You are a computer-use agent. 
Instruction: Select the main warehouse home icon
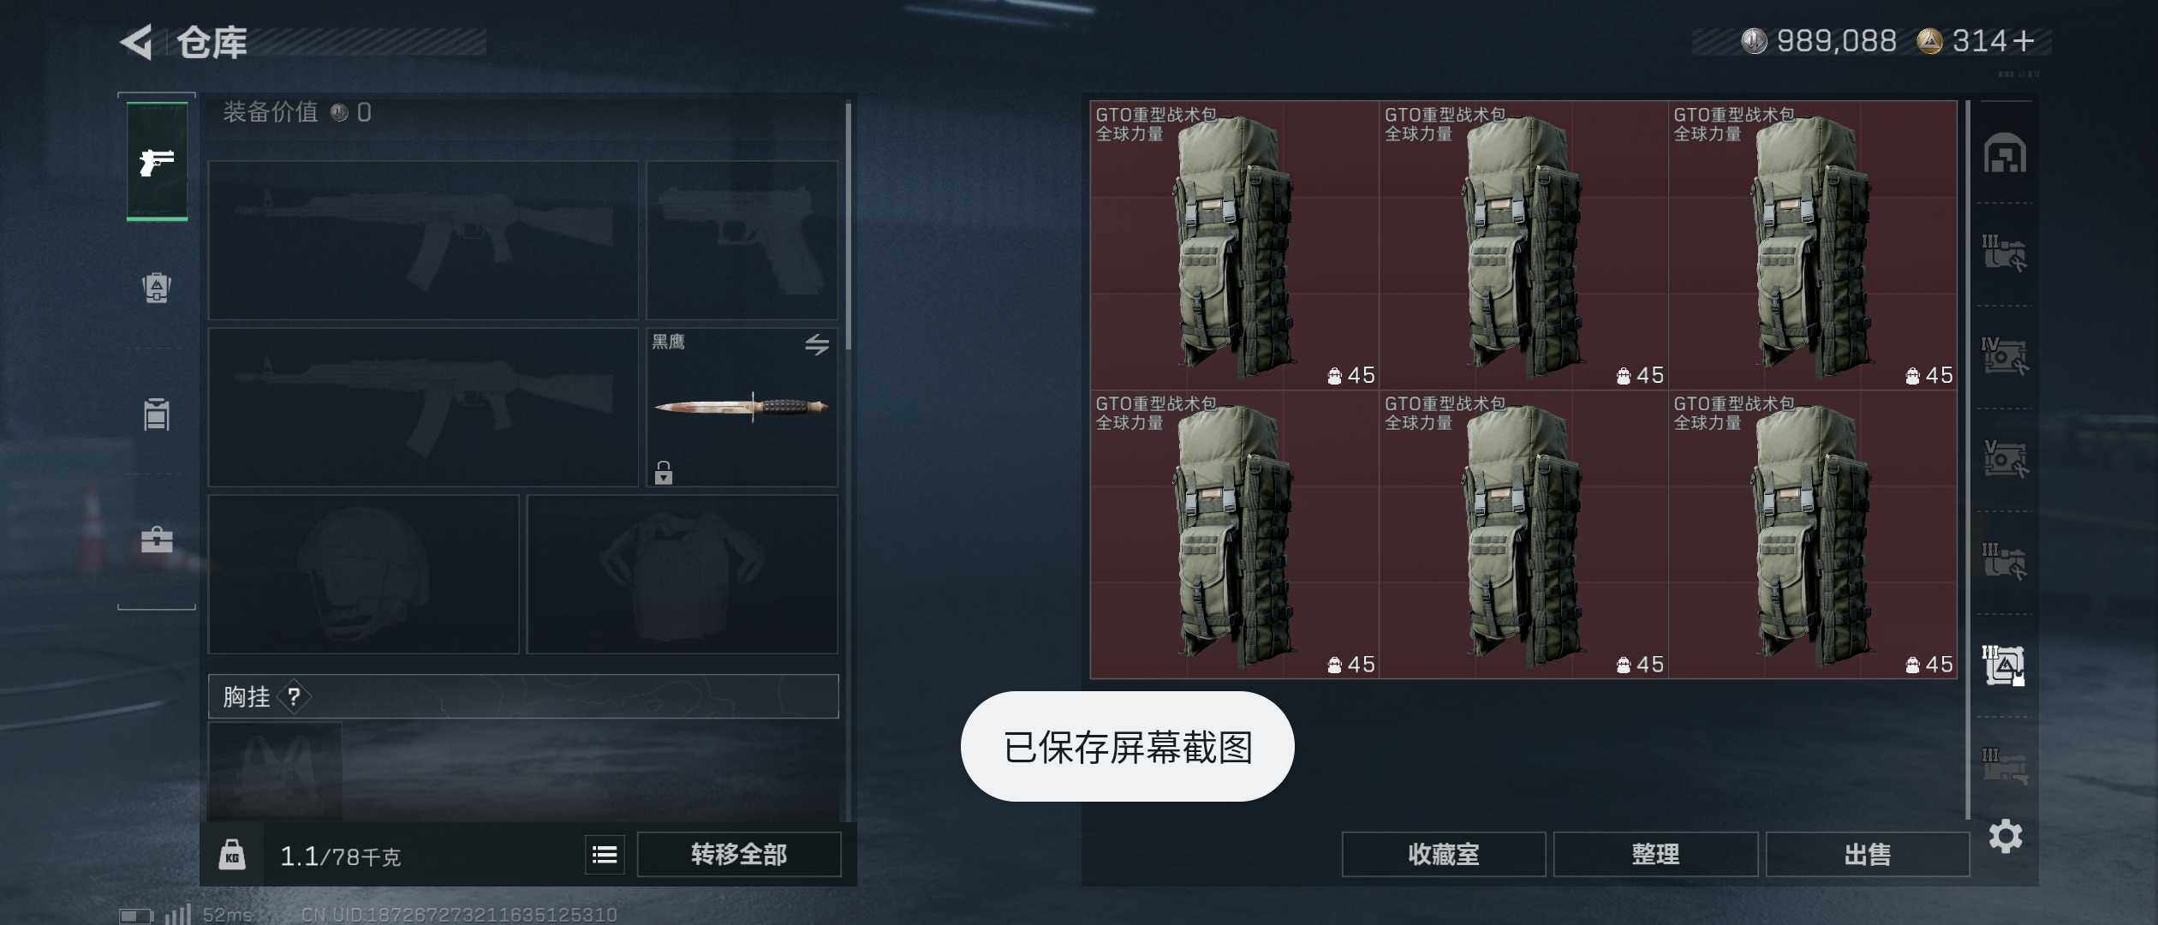[x=2006, y=153]
